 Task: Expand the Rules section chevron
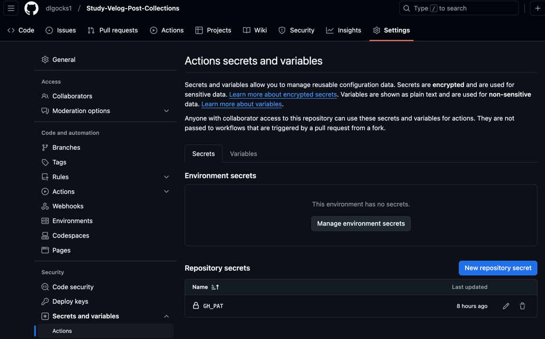point(166,177)
